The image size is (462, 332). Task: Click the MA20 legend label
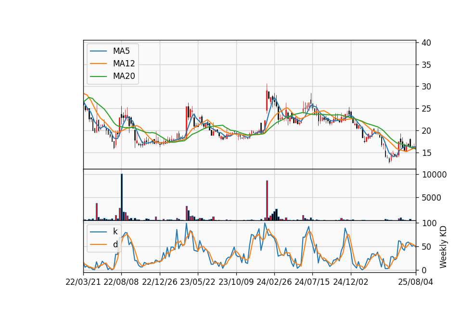pyautogui.click(x=124, y=77)
